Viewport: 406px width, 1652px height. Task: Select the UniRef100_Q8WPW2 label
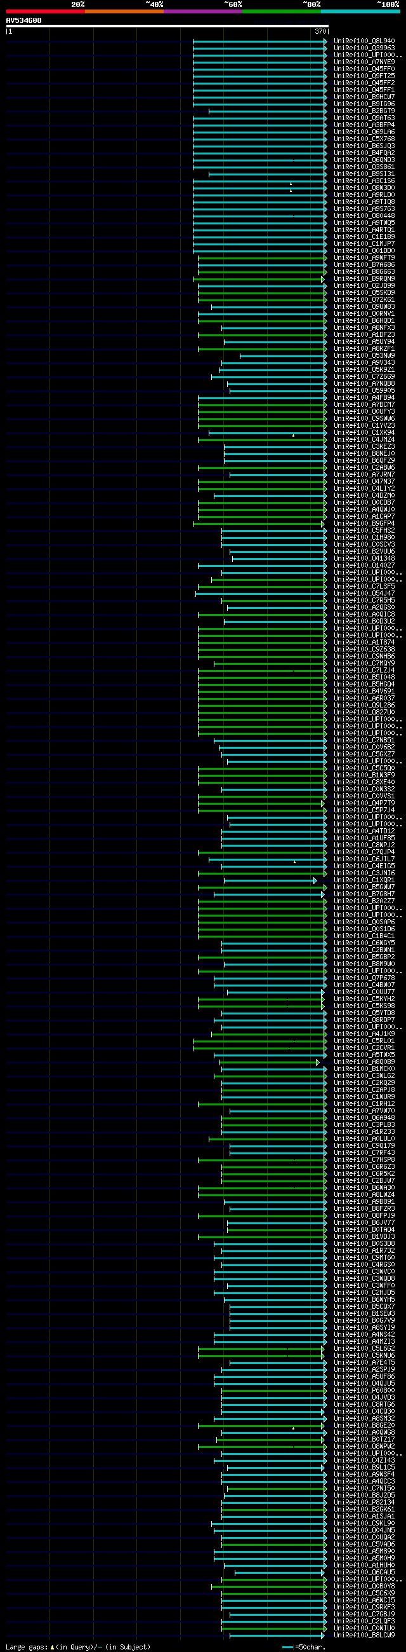pyautogui.click(x=364, y=1447)
